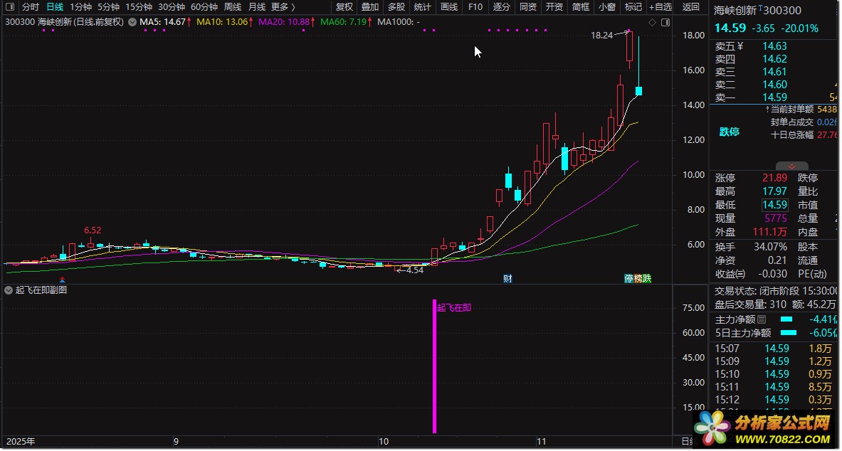
Task: Select the 日线 daily chart tab
Action: [x=55, y=7]
